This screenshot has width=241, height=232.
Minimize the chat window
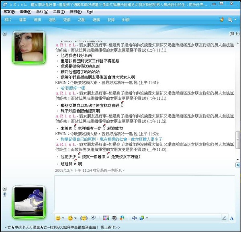coord(214,4)
